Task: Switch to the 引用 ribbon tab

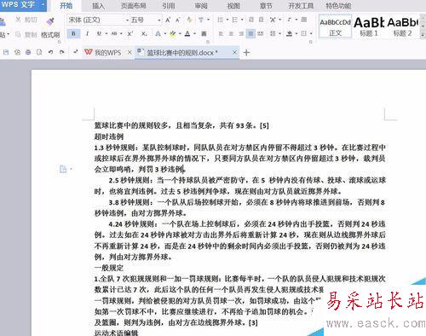Action: (169, 6)
